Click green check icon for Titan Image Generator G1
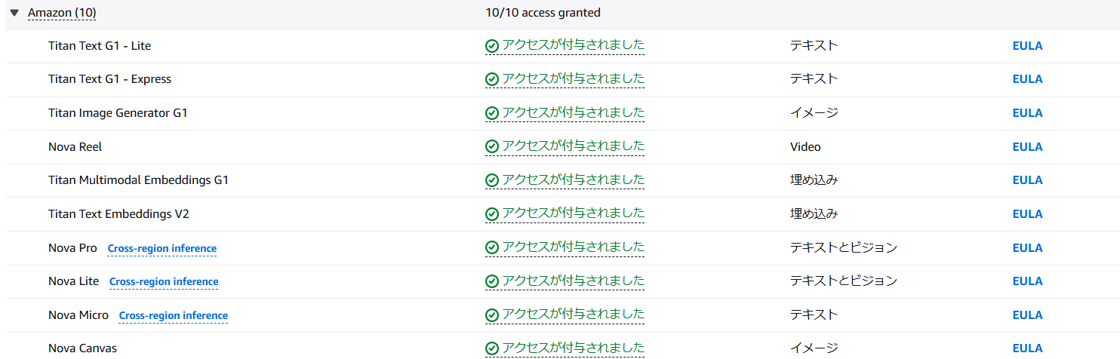1120x359 pixels. point(492,113)
